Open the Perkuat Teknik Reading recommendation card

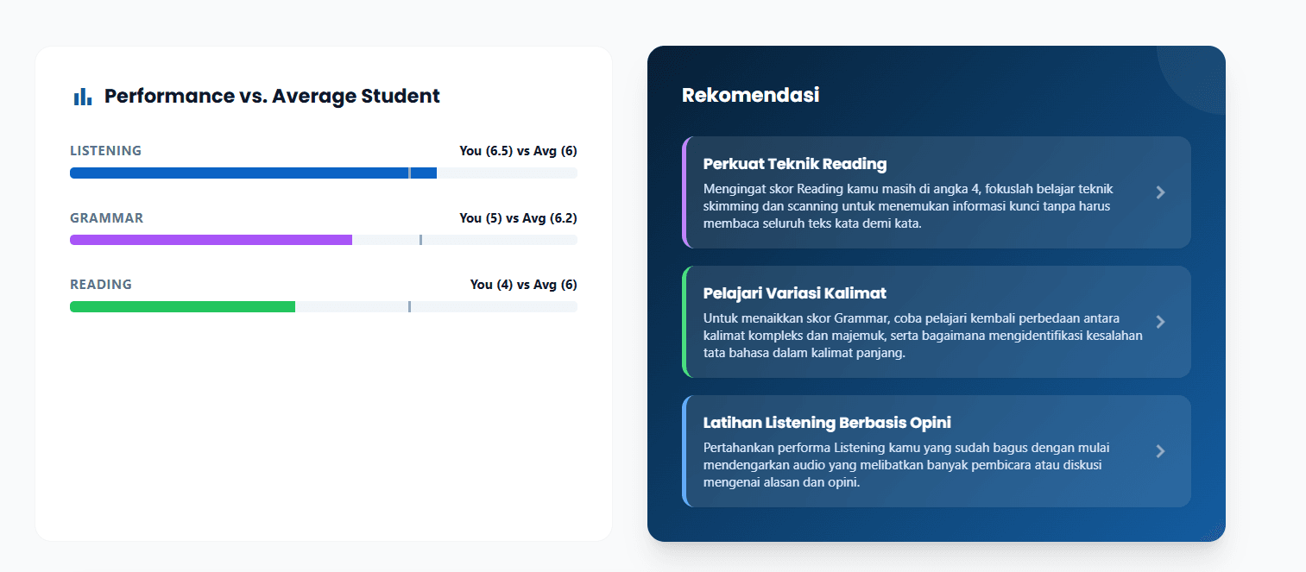click(x=937, y=192)
